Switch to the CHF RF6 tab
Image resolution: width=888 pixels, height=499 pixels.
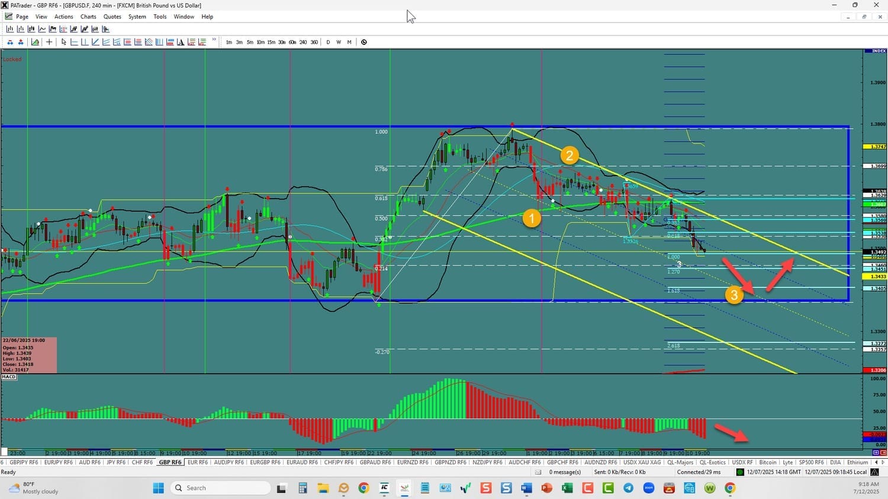click(142, 462)
